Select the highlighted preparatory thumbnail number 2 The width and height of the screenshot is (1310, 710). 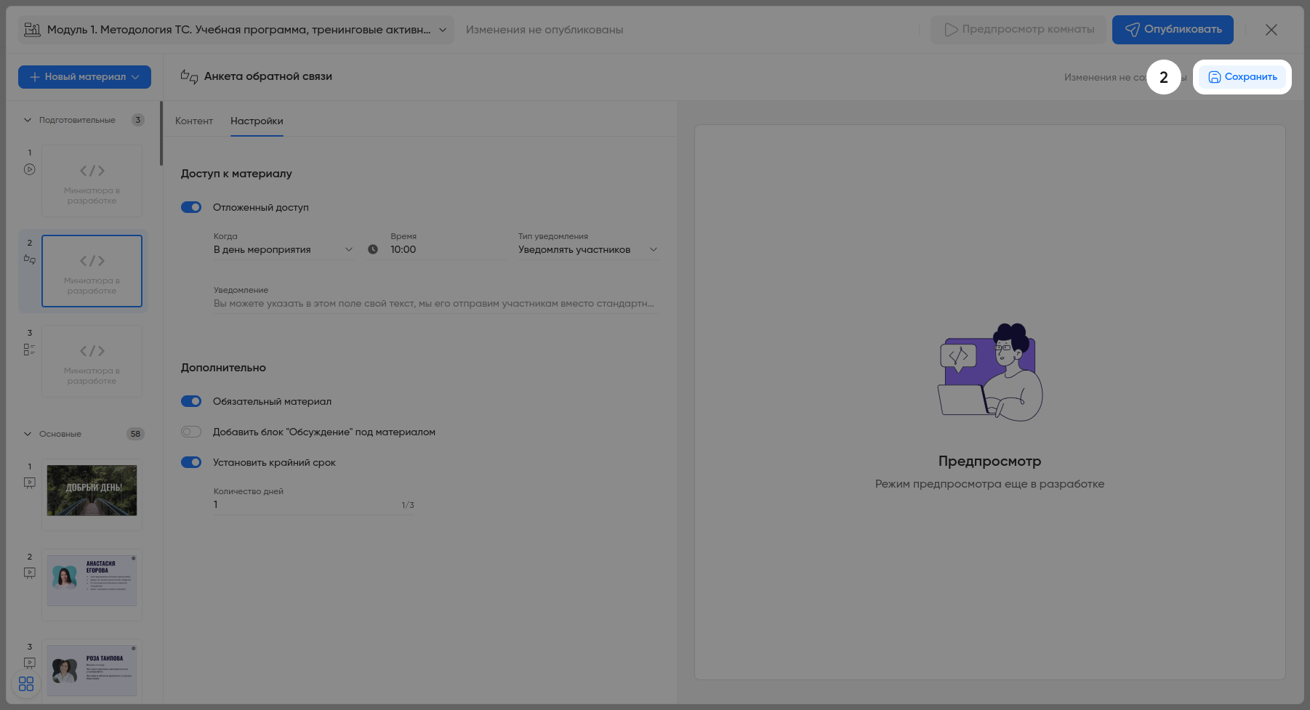(x=92, y=271)
